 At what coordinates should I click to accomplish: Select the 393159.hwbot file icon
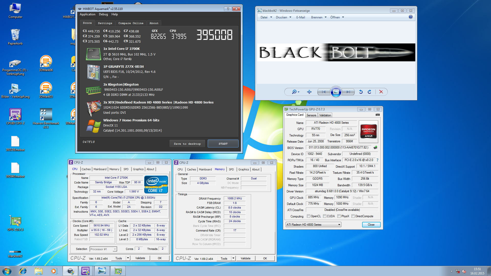click(x=15, y=144)
